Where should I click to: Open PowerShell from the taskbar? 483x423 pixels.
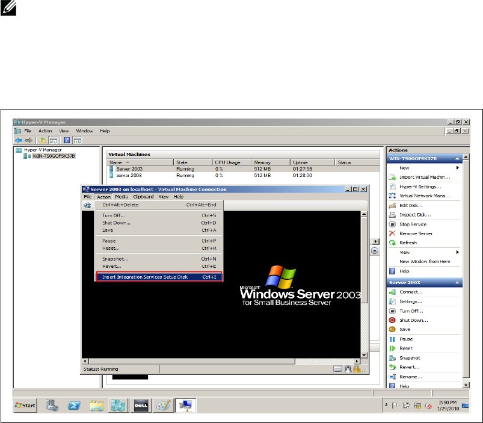[x=73, y=406]
